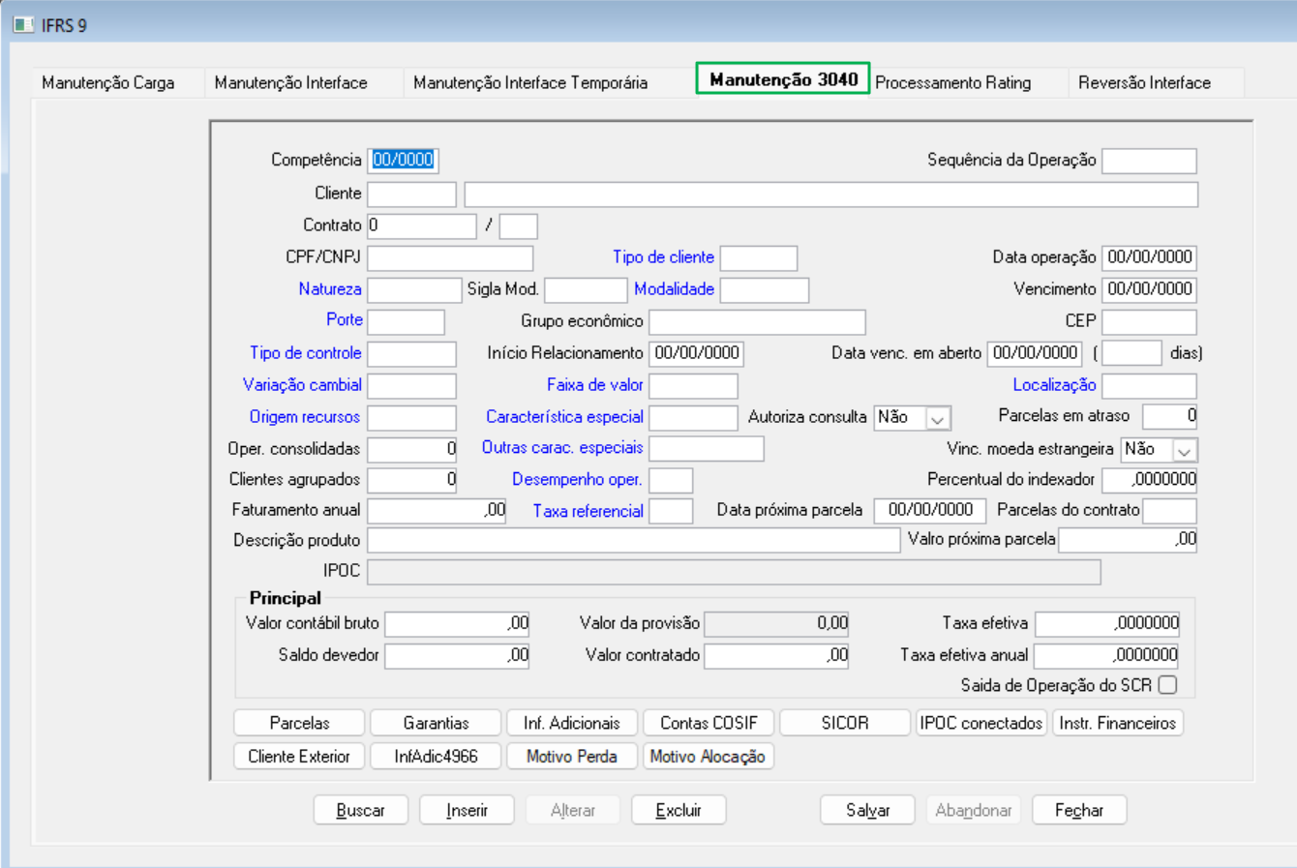Open IPOC conectados
This screenshot has height=868, width=1297.
(981, 723)
